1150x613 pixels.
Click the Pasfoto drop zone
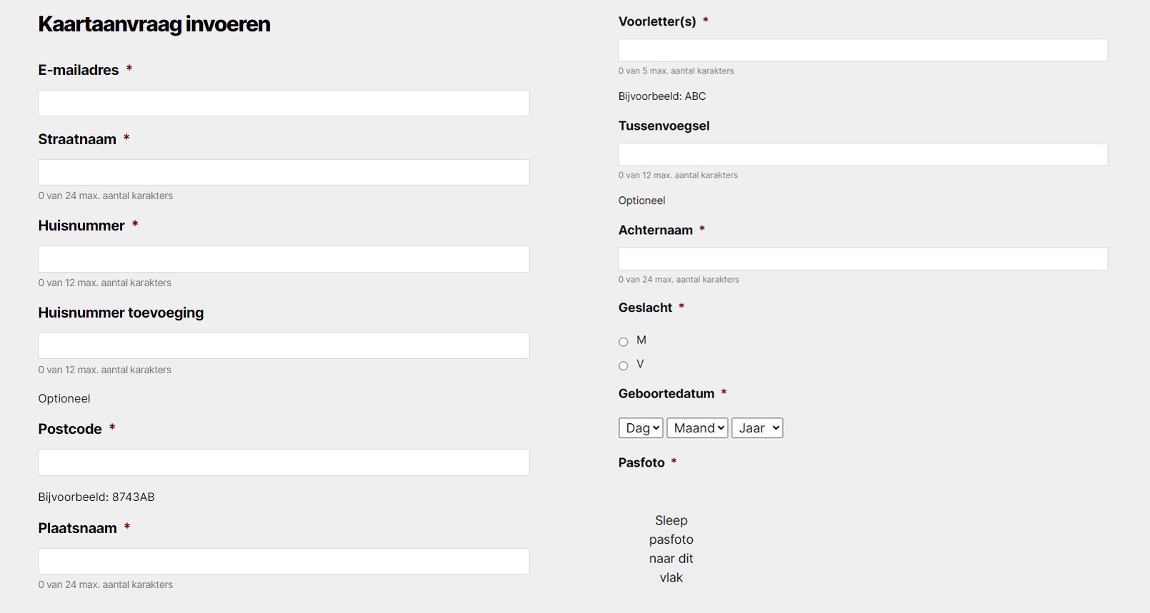point(671,548)
